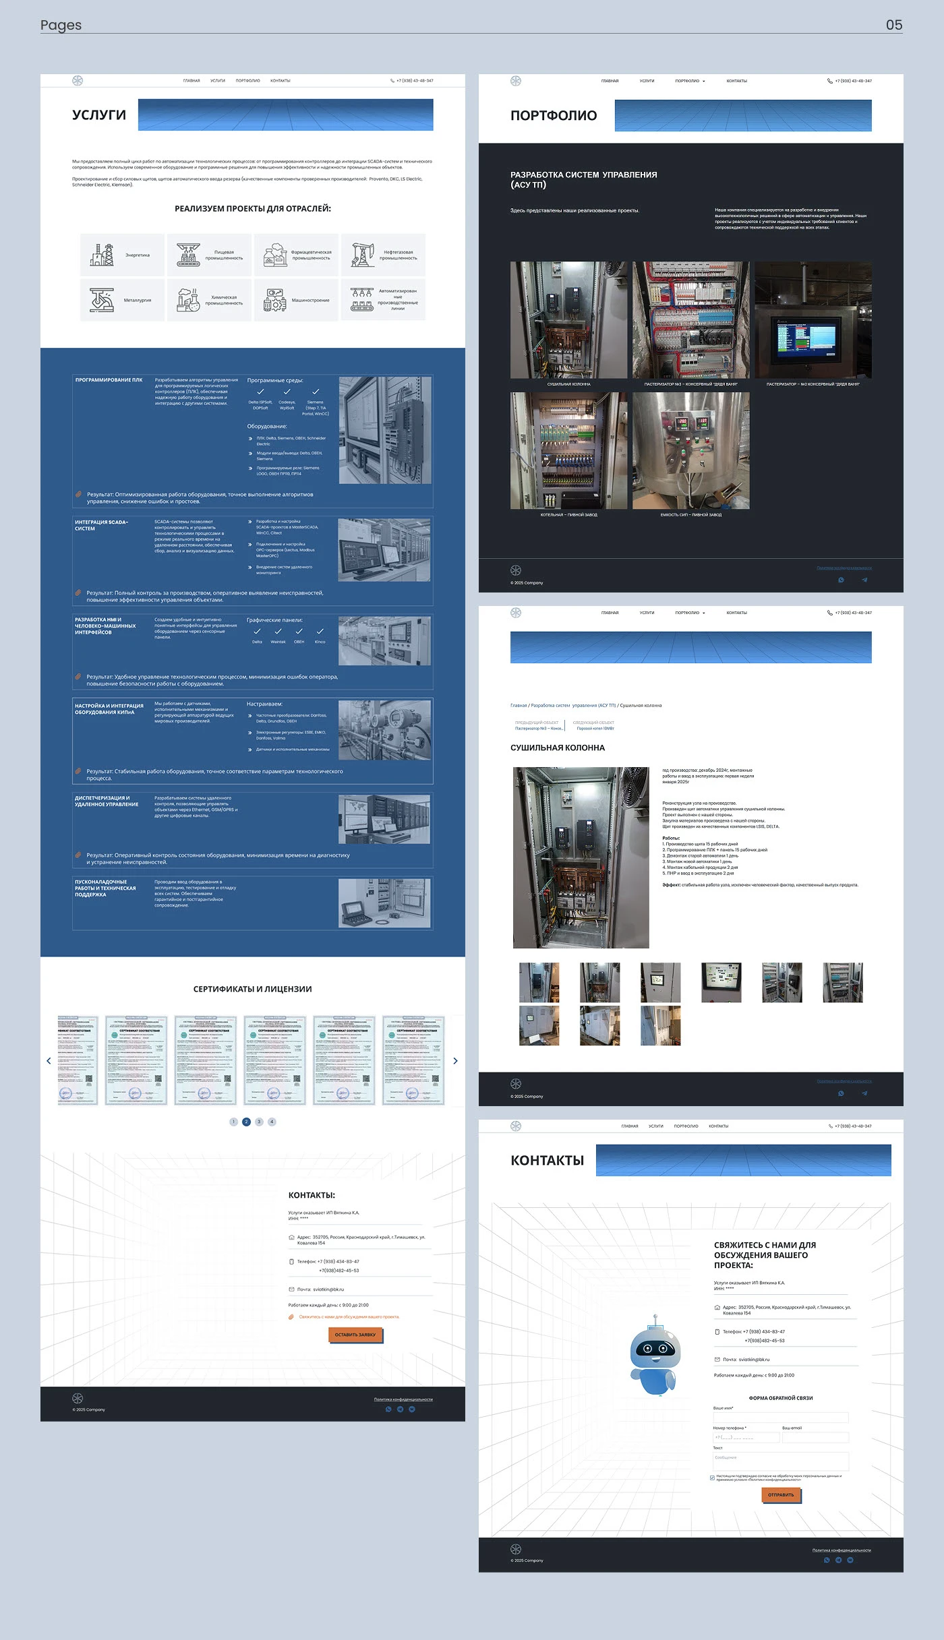This screenshot has width=944, height=1640.
Task: Click the Telegram icon in the Портфолио page footer
Action: tap(864, 580)
